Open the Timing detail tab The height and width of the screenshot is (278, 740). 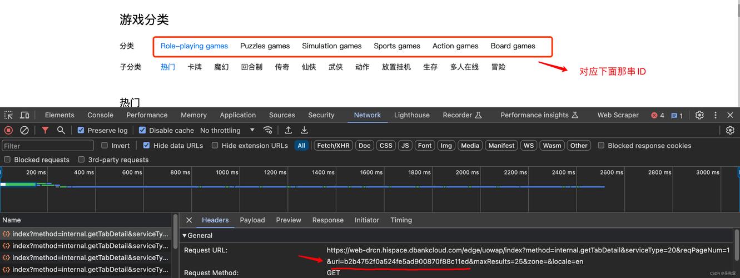point(401,220)
